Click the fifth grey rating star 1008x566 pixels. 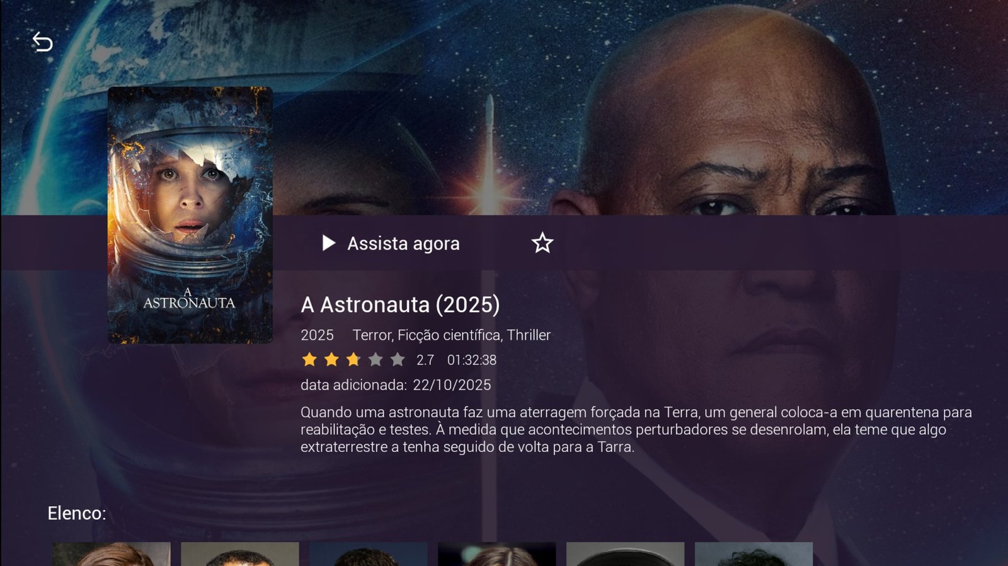pyautogui.click(x=398, y=359)
